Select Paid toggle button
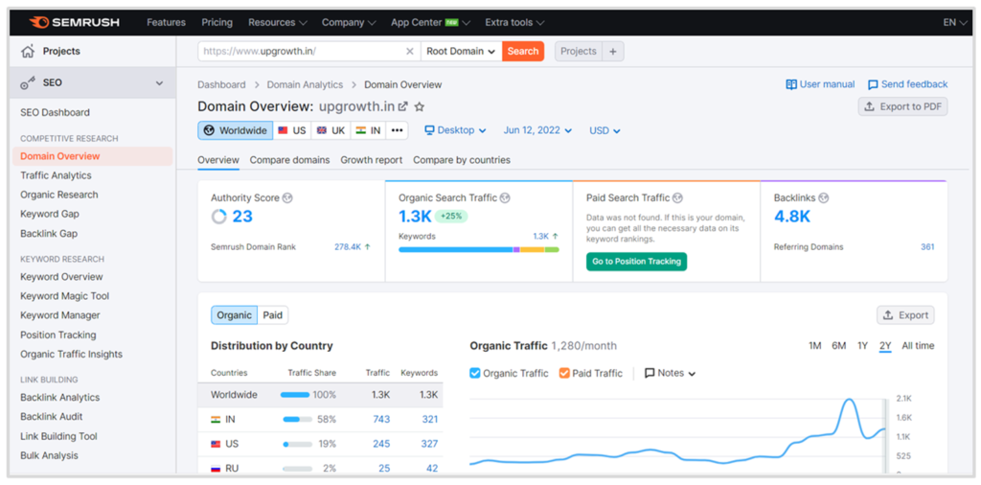Viewport: 981px width, 485px height. coord(273,315)
